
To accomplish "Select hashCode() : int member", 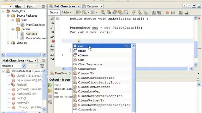I will click(27, 94).
